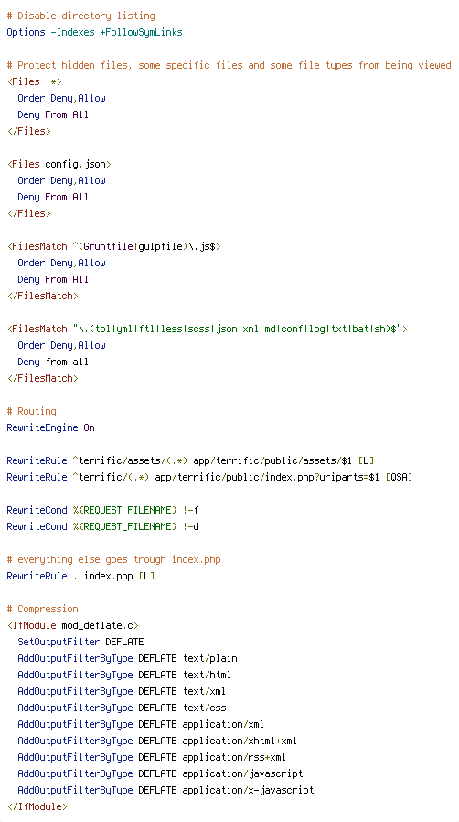The image size is (459, 822).
Task: Click 'RewriteRule . index.php [L]' line
Action: pyautogui.click(x=80, y=576)
